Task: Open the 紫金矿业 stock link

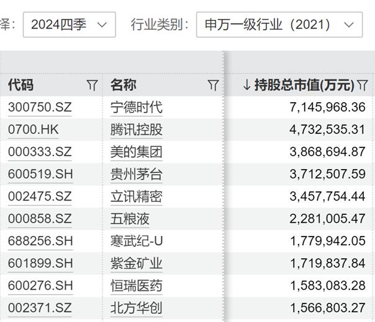Action: [137, 264]
